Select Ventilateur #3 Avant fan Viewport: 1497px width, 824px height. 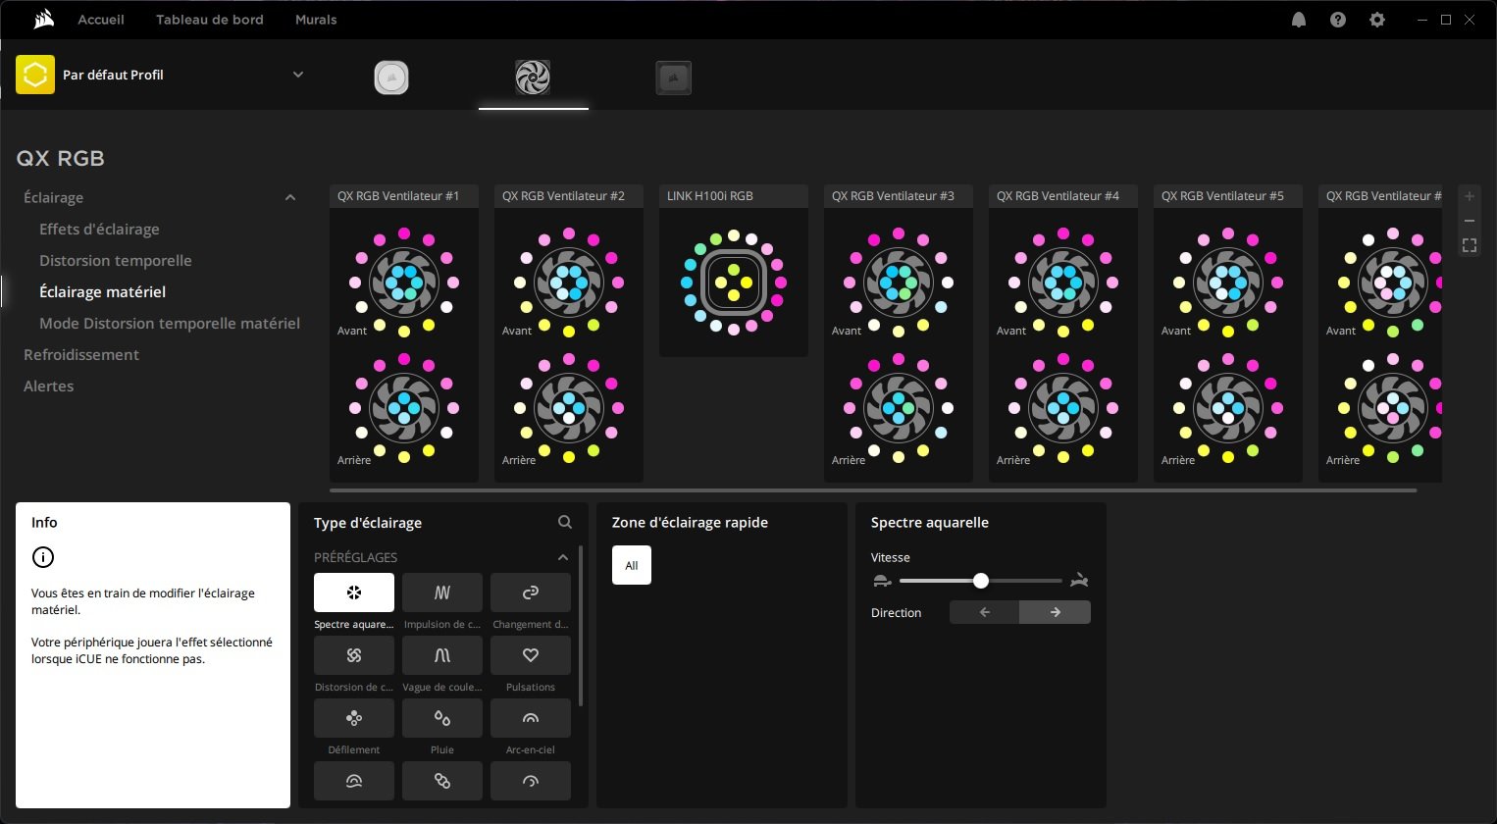899,283
